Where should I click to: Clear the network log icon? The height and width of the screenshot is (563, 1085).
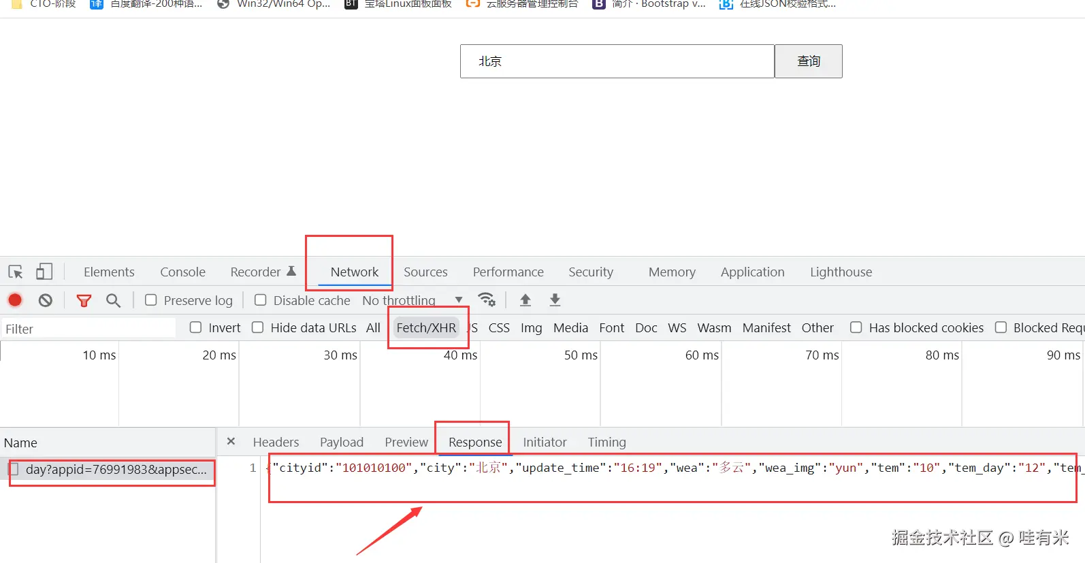tap(46, 300)
